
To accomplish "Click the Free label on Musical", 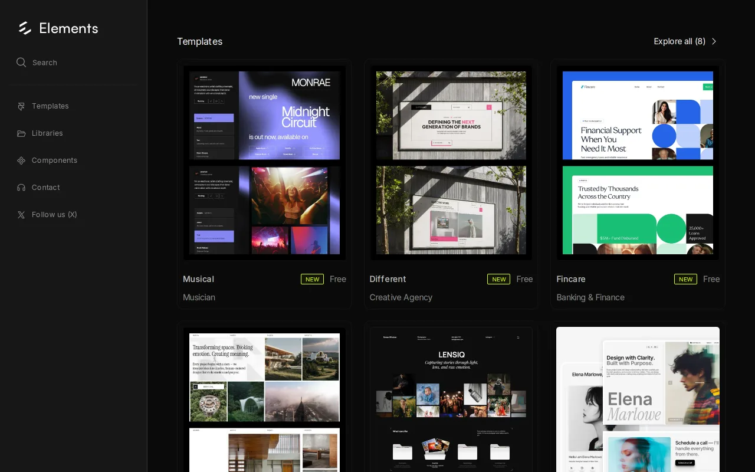I will click(x=338, y=279).
